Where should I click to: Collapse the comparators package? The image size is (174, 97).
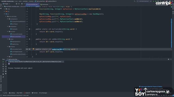pyautogui.click(x=7, y=19)
